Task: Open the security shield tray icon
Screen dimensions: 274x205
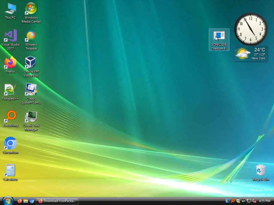Action: [238, 201]
